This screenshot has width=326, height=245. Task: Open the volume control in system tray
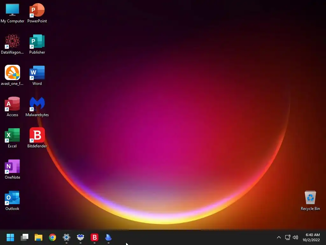[x=295, y=237]
